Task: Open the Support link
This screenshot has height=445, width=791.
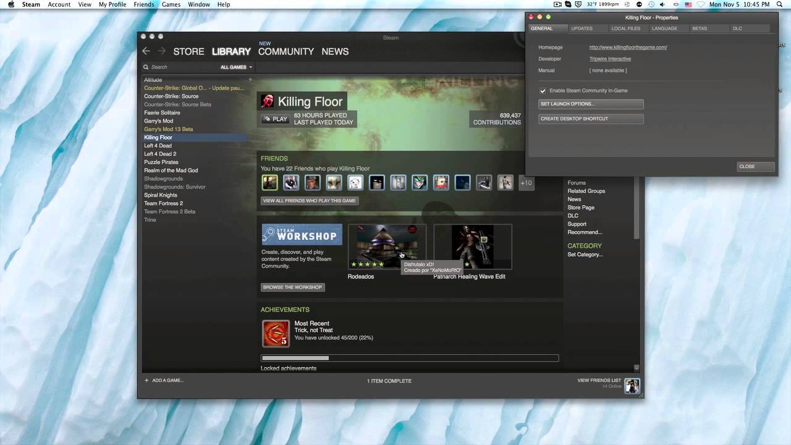Action: [577, 224]
